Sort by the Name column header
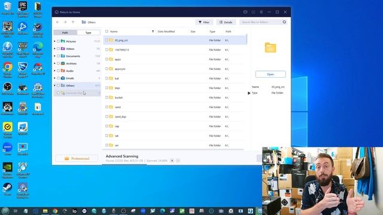 [x=114, y=32]
